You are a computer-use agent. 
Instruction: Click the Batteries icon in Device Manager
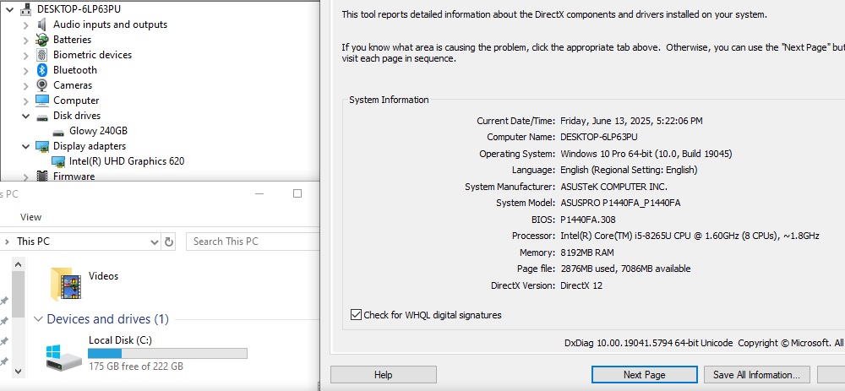pos(42,40)
